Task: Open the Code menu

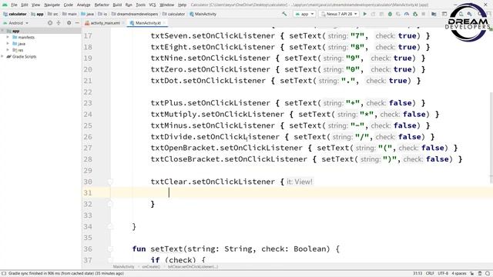Action: pos(69,5)
